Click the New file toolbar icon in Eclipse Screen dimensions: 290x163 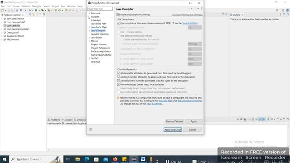click(3, 10)
